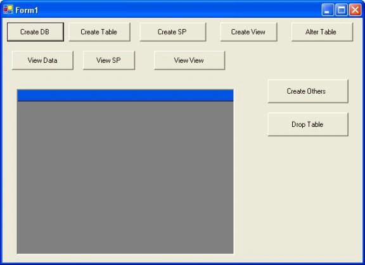Select the Create SP button
Screen dimensions: 365x265
pos(173,32)
